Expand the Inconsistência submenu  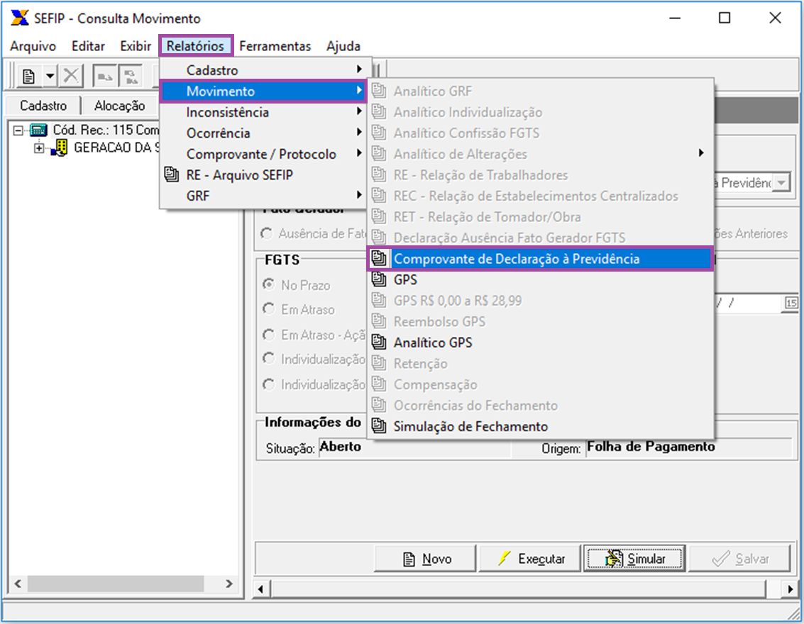263,112
